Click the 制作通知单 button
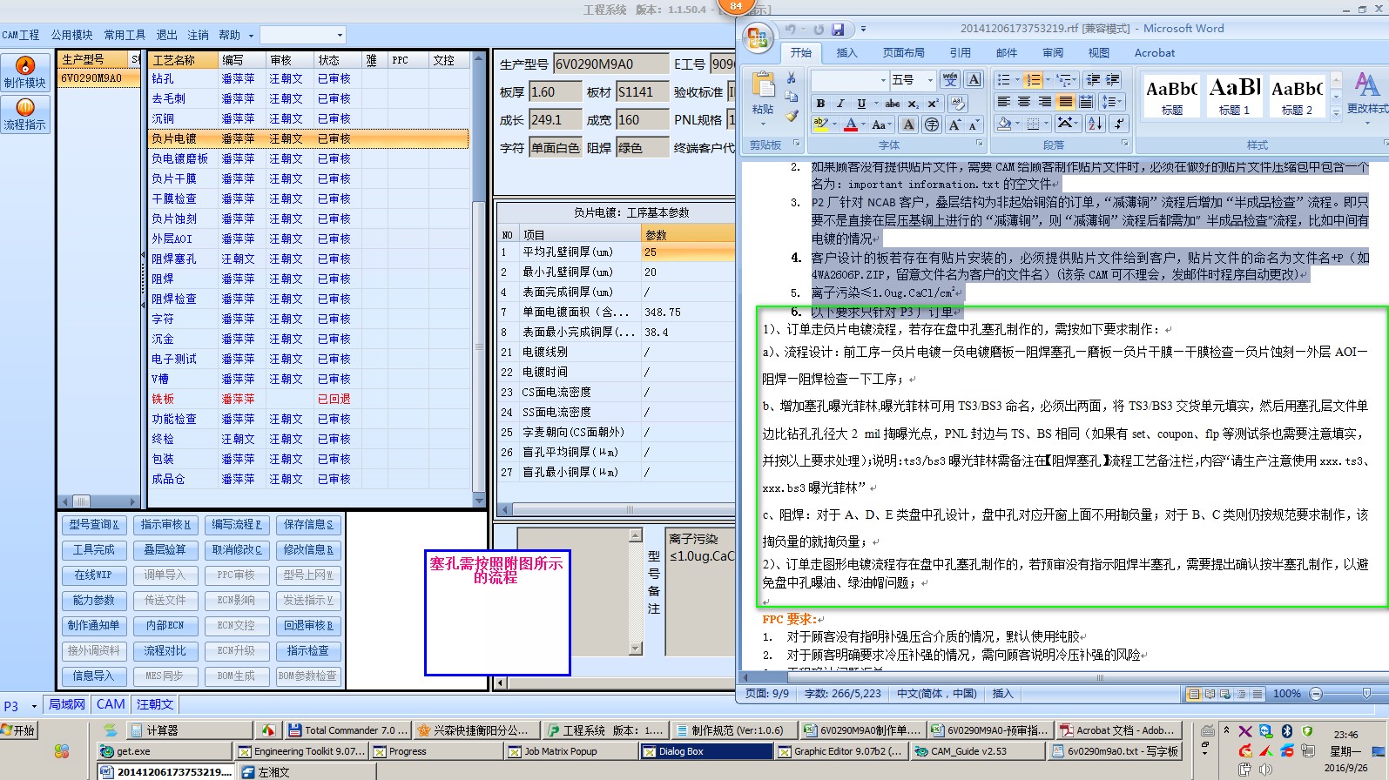Screen dimensions: 1389x780 point(94,626)
